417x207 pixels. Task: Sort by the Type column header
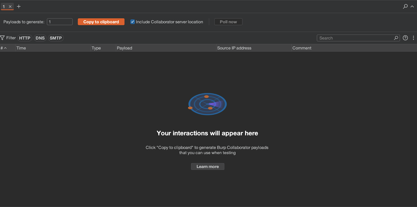point(103,48)
